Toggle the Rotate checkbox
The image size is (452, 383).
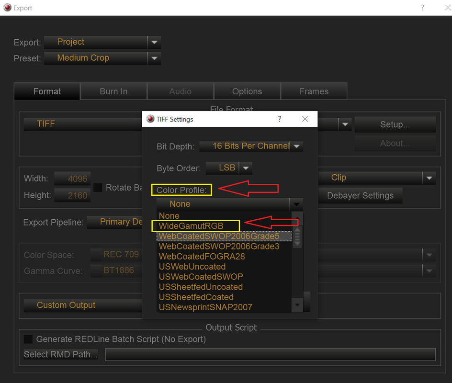(x=98, y=188)
